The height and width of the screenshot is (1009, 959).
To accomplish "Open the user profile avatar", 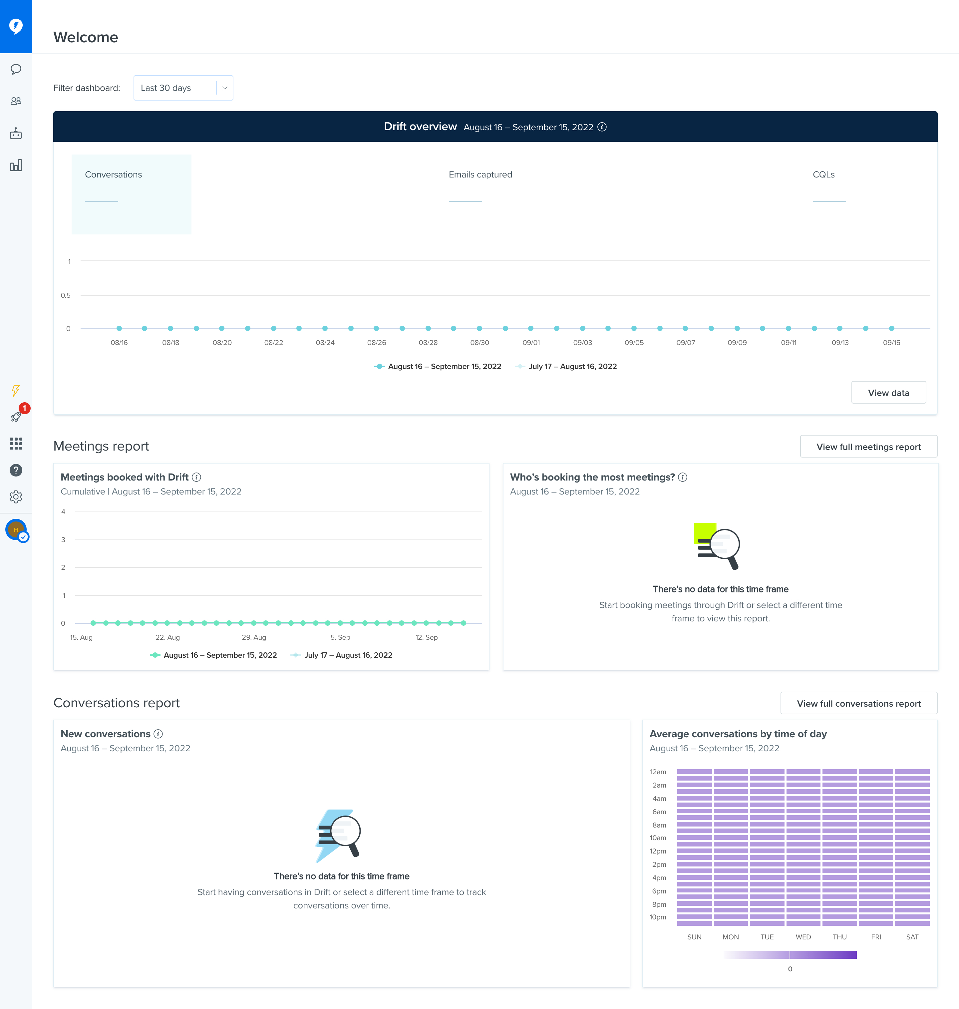I will (16, 529).
